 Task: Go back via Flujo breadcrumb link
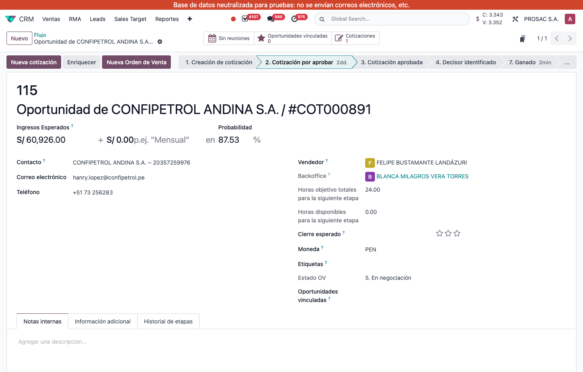(40, 35)
